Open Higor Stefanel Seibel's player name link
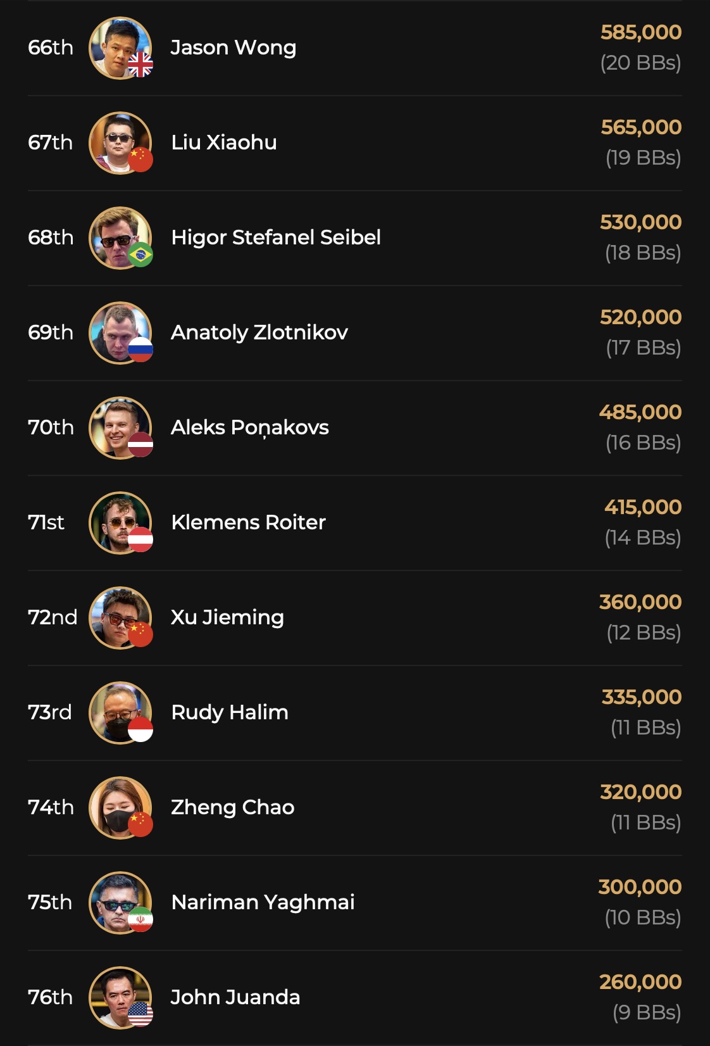The image size is (710, 1046). pos(276,237)
